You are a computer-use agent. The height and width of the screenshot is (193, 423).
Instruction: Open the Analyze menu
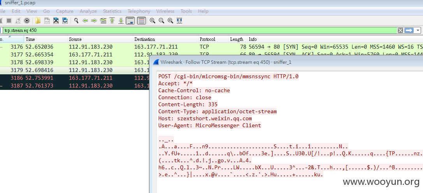[88, 11]
